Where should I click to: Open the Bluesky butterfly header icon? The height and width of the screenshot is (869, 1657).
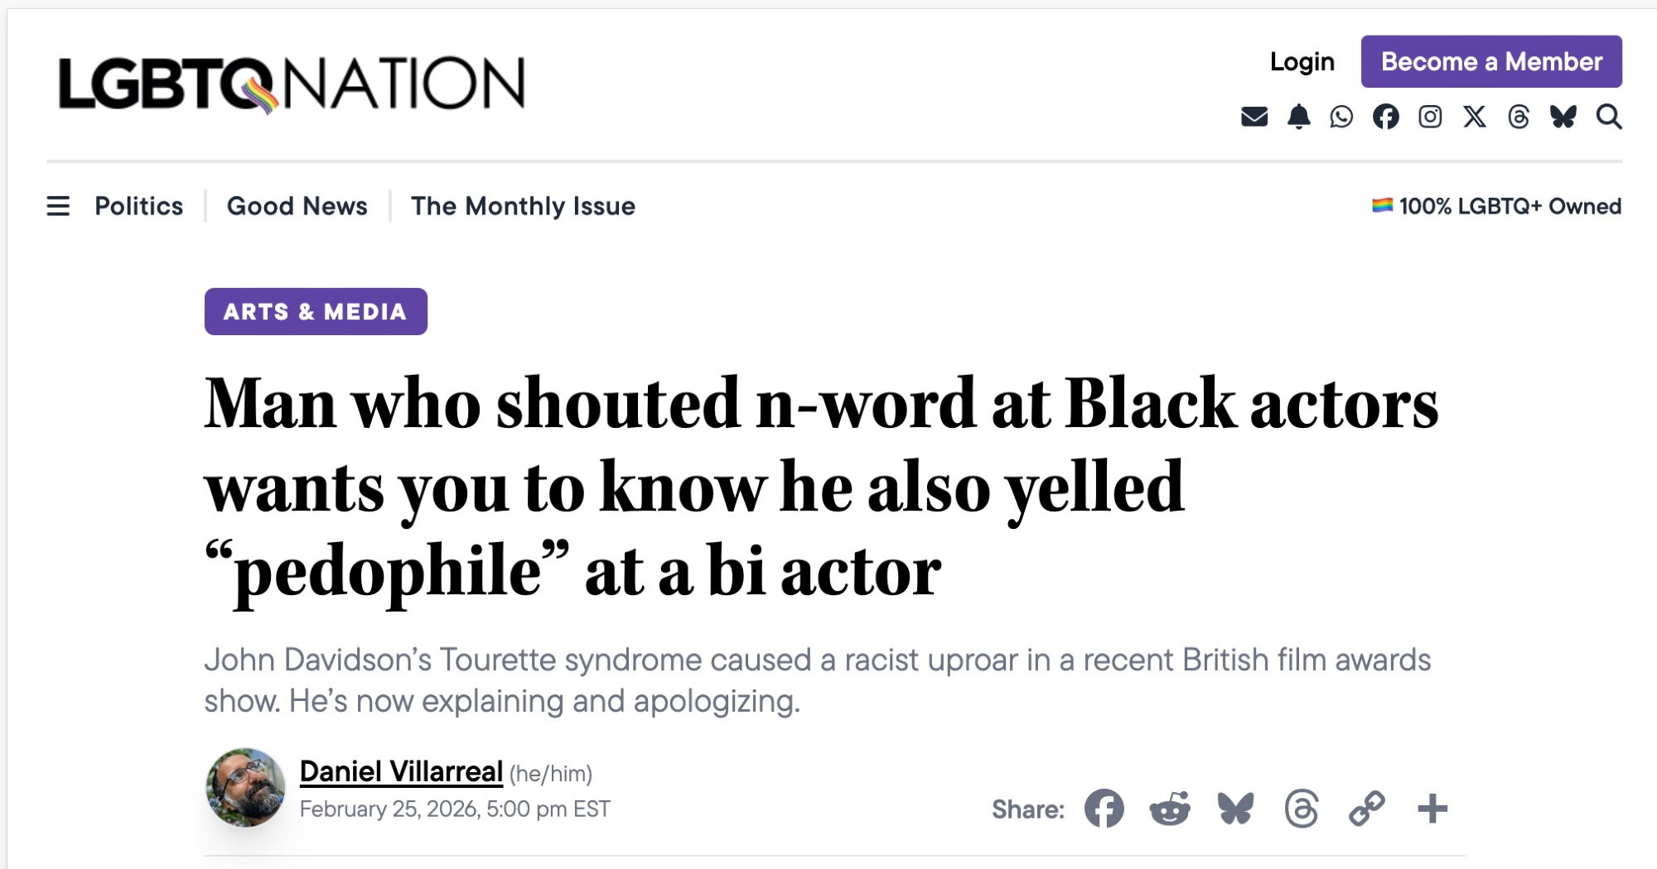[1563, 117]
